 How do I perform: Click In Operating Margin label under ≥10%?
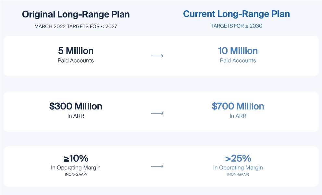tap(76, 168)
